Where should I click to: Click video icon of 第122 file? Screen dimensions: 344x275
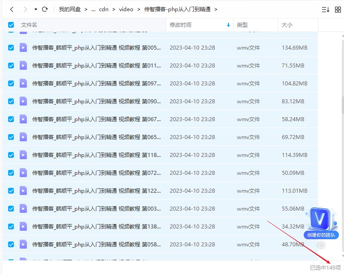click(23, 190)
